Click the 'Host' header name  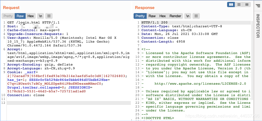pyautogui.click(x=11, y=26)
